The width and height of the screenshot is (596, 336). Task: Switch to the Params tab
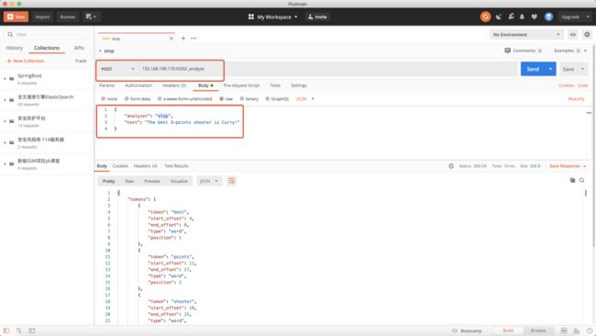coord(106,85)
